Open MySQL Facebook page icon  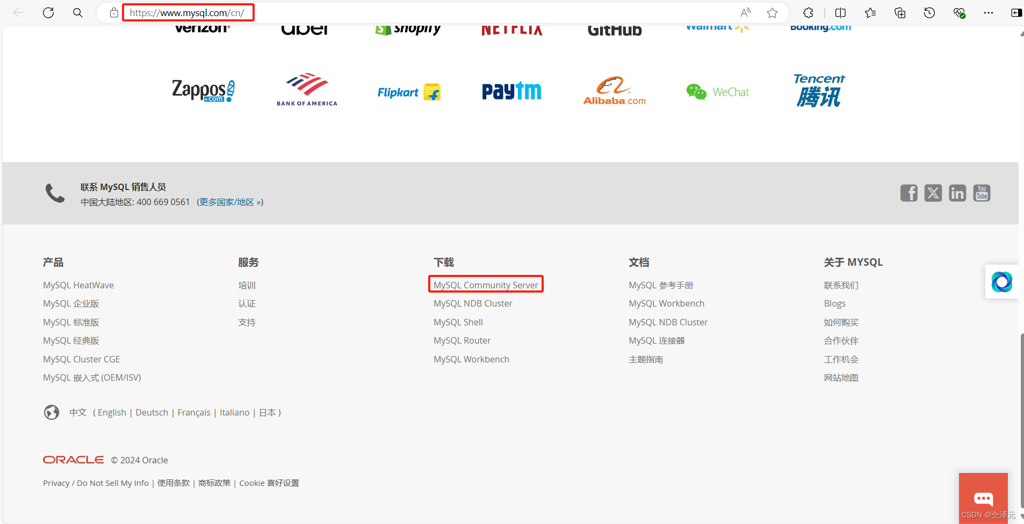[909, 193]
